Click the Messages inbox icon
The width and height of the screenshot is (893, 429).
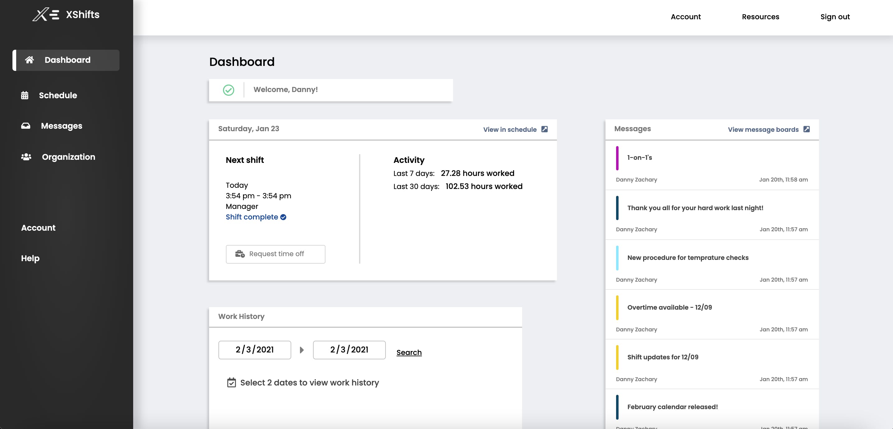(26, 126)
